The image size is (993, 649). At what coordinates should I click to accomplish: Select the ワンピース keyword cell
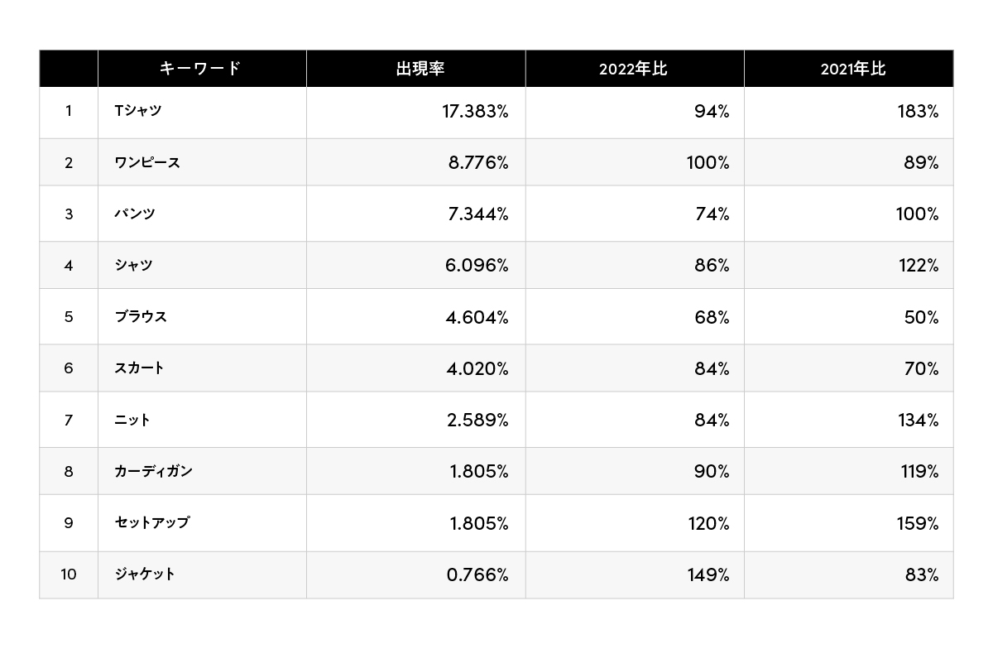tap(147, 162)
